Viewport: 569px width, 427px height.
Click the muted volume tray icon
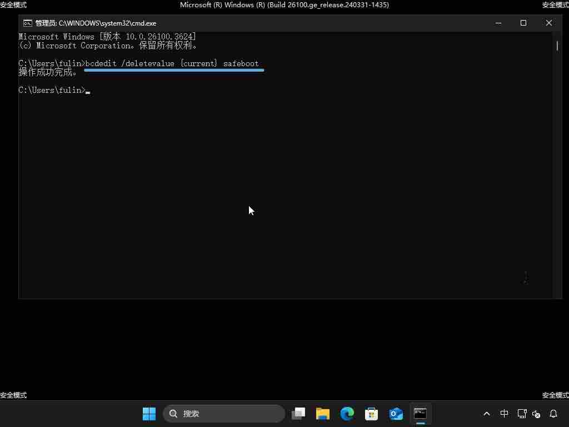tap(536, 414)
